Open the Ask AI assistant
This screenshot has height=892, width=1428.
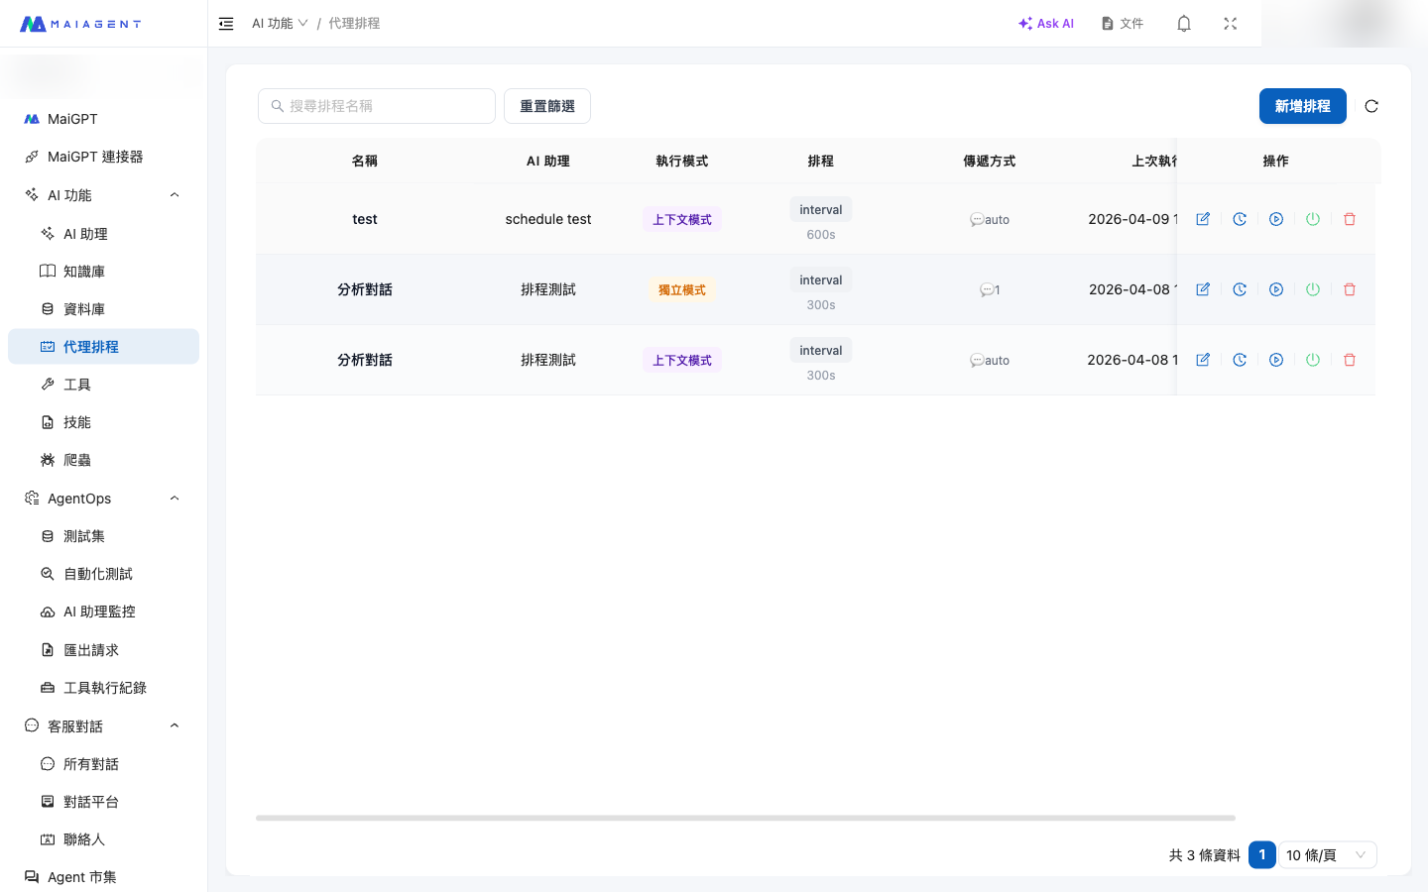tap(1046, 24)
